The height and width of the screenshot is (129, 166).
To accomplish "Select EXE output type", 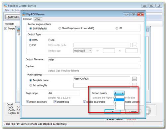I will coord(30,45).
